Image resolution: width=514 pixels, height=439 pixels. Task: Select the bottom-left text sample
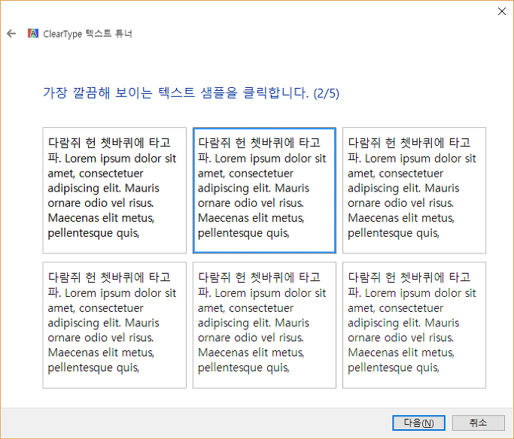[x=114, y=325]
